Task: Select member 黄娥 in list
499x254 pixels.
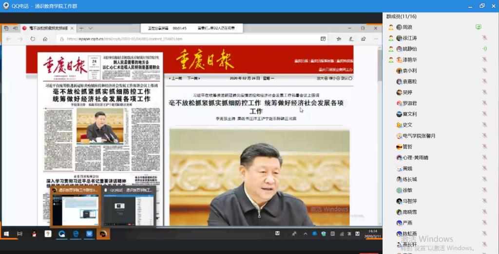Action: pos(407,169)
